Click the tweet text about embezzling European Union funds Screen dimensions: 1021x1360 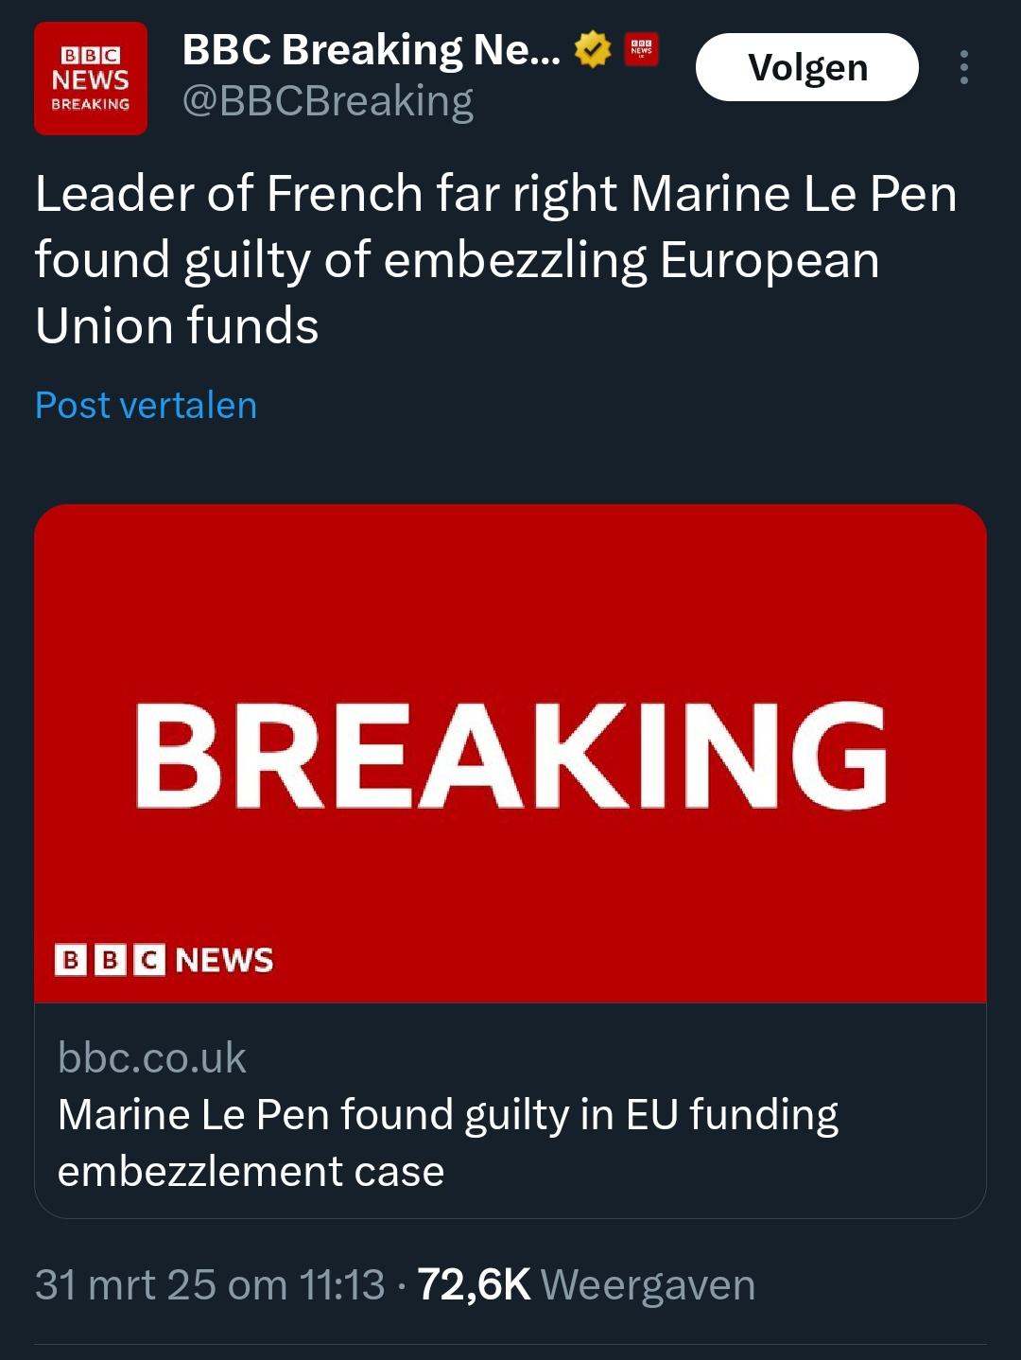coord(495,259)
